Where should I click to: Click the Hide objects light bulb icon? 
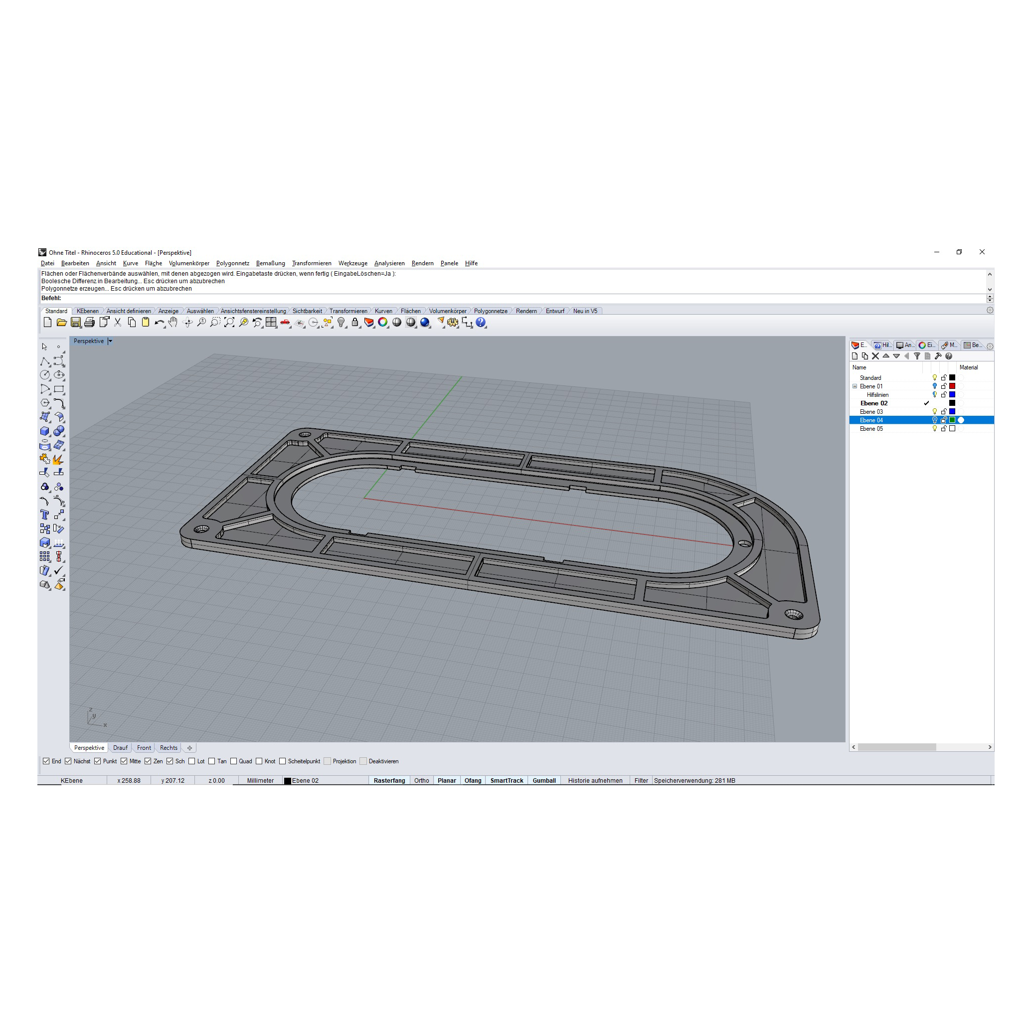342,322
